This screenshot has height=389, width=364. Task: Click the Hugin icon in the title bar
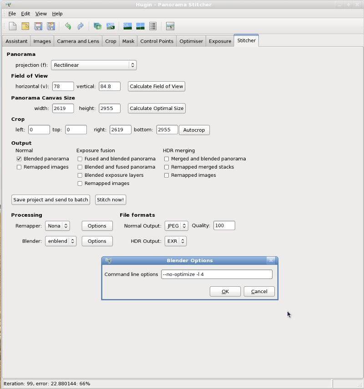8,5
